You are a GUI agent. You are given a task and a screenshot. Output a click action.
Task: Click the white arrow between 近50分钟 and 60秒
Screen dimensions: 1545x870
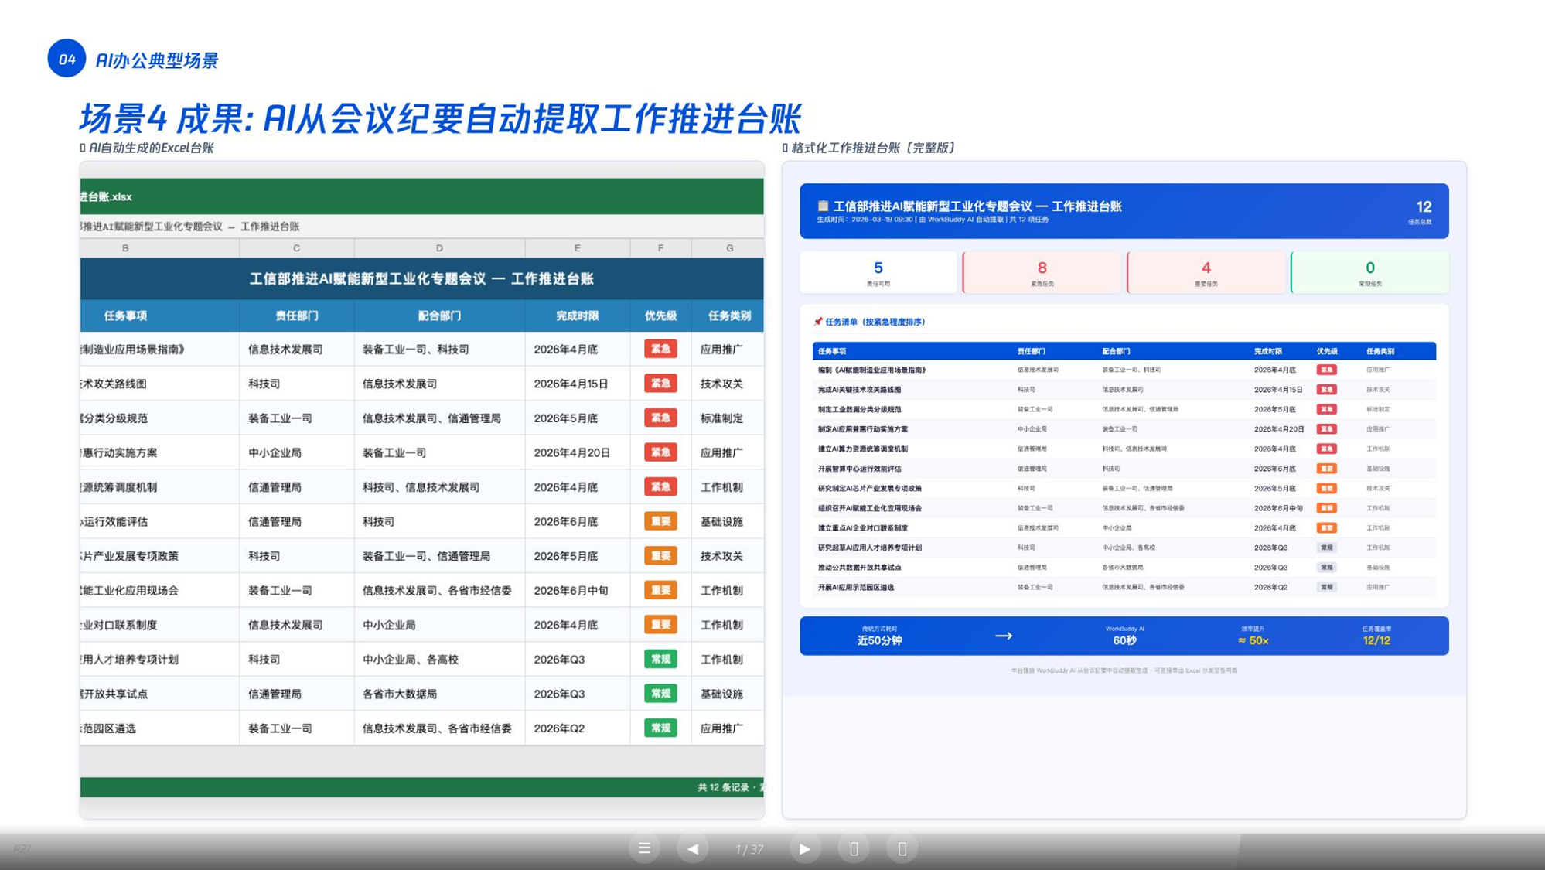click(x=1004, y=636)
